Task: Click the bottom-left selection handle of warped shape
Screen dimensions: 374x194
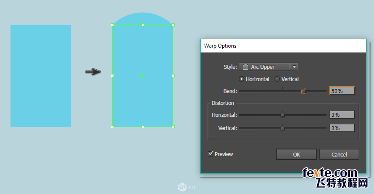Action: point(112,127)
